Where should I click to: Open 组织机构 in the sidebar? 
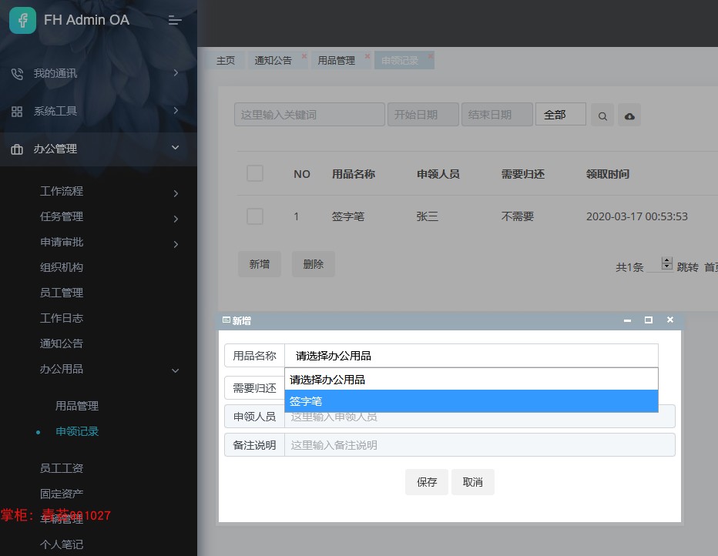click(x=62, y=268)
